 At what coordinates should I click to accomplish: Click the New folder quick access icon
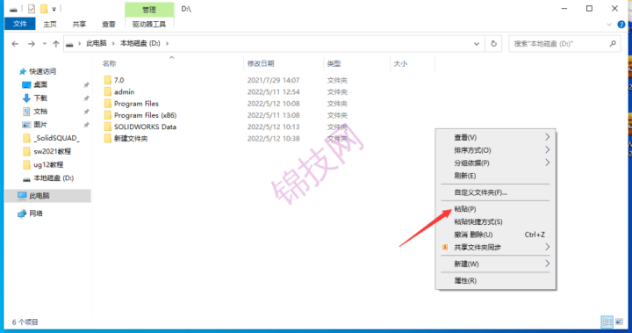pyautogui.click(x=44, y=9)
